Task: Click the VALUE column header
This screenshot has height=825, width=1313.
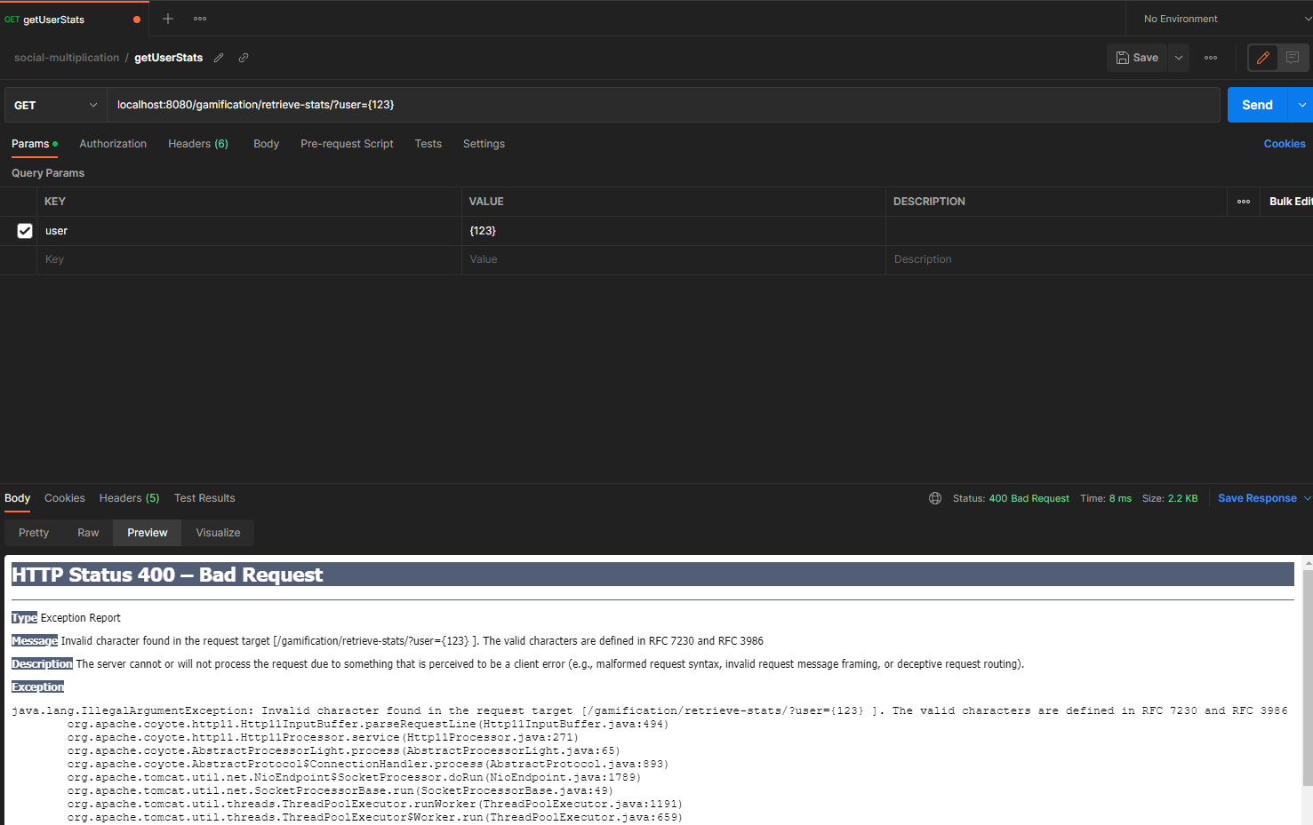Action: [486, 202]
